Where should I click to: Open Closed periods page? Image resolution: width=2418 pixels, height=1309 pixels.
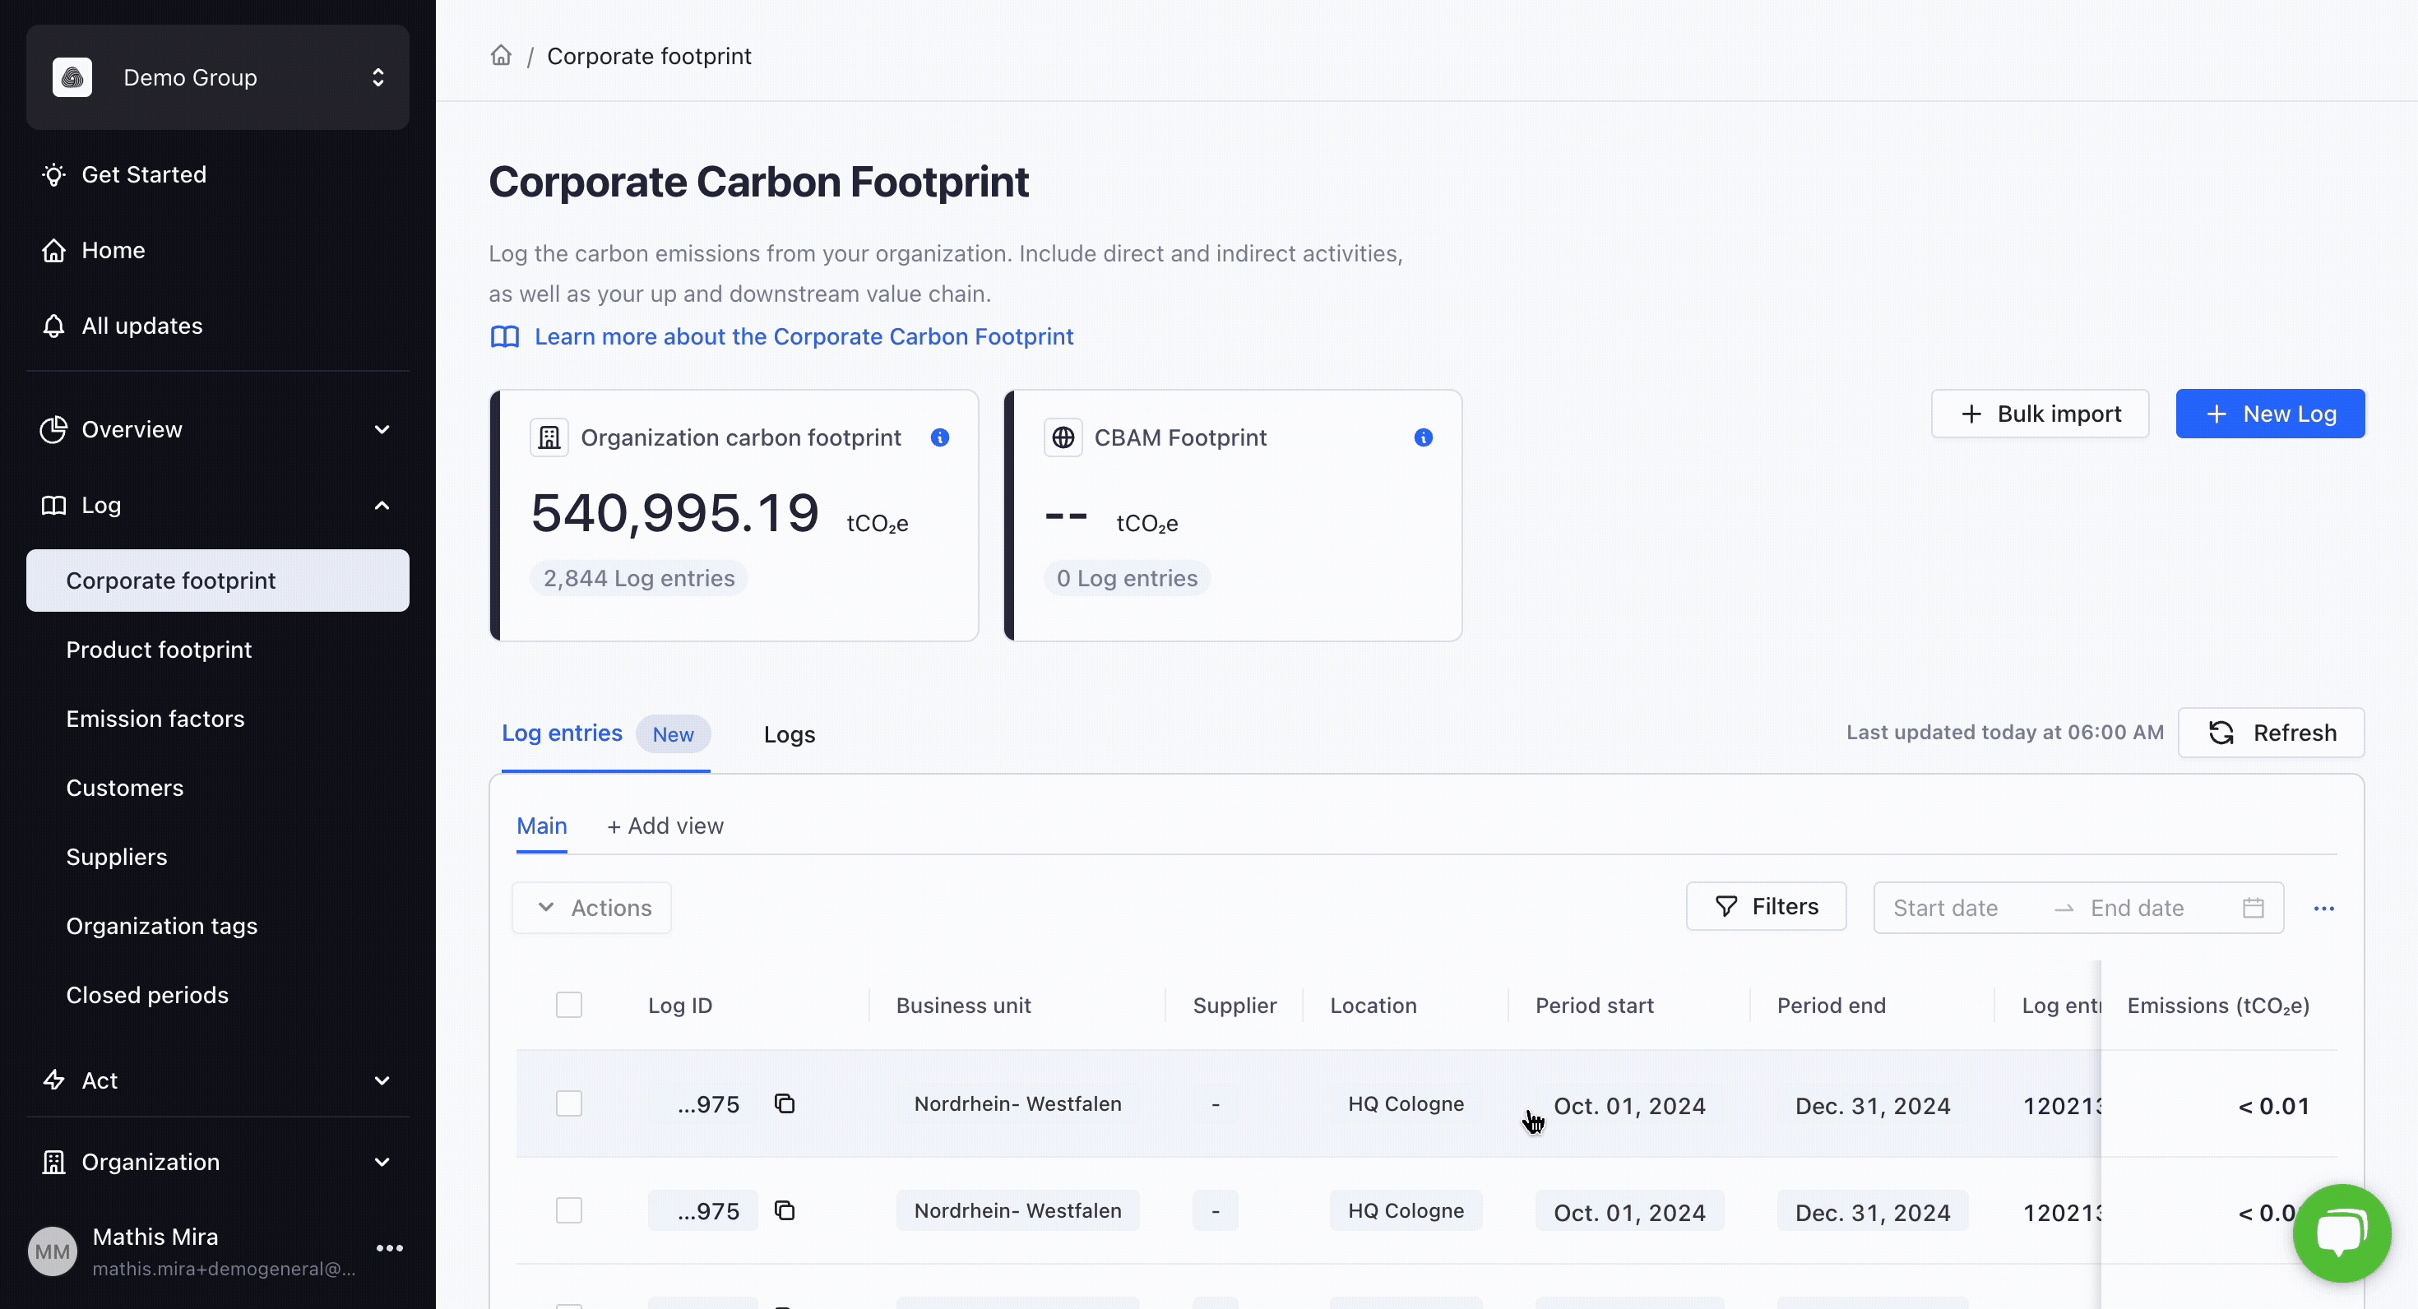pos(147,995)
